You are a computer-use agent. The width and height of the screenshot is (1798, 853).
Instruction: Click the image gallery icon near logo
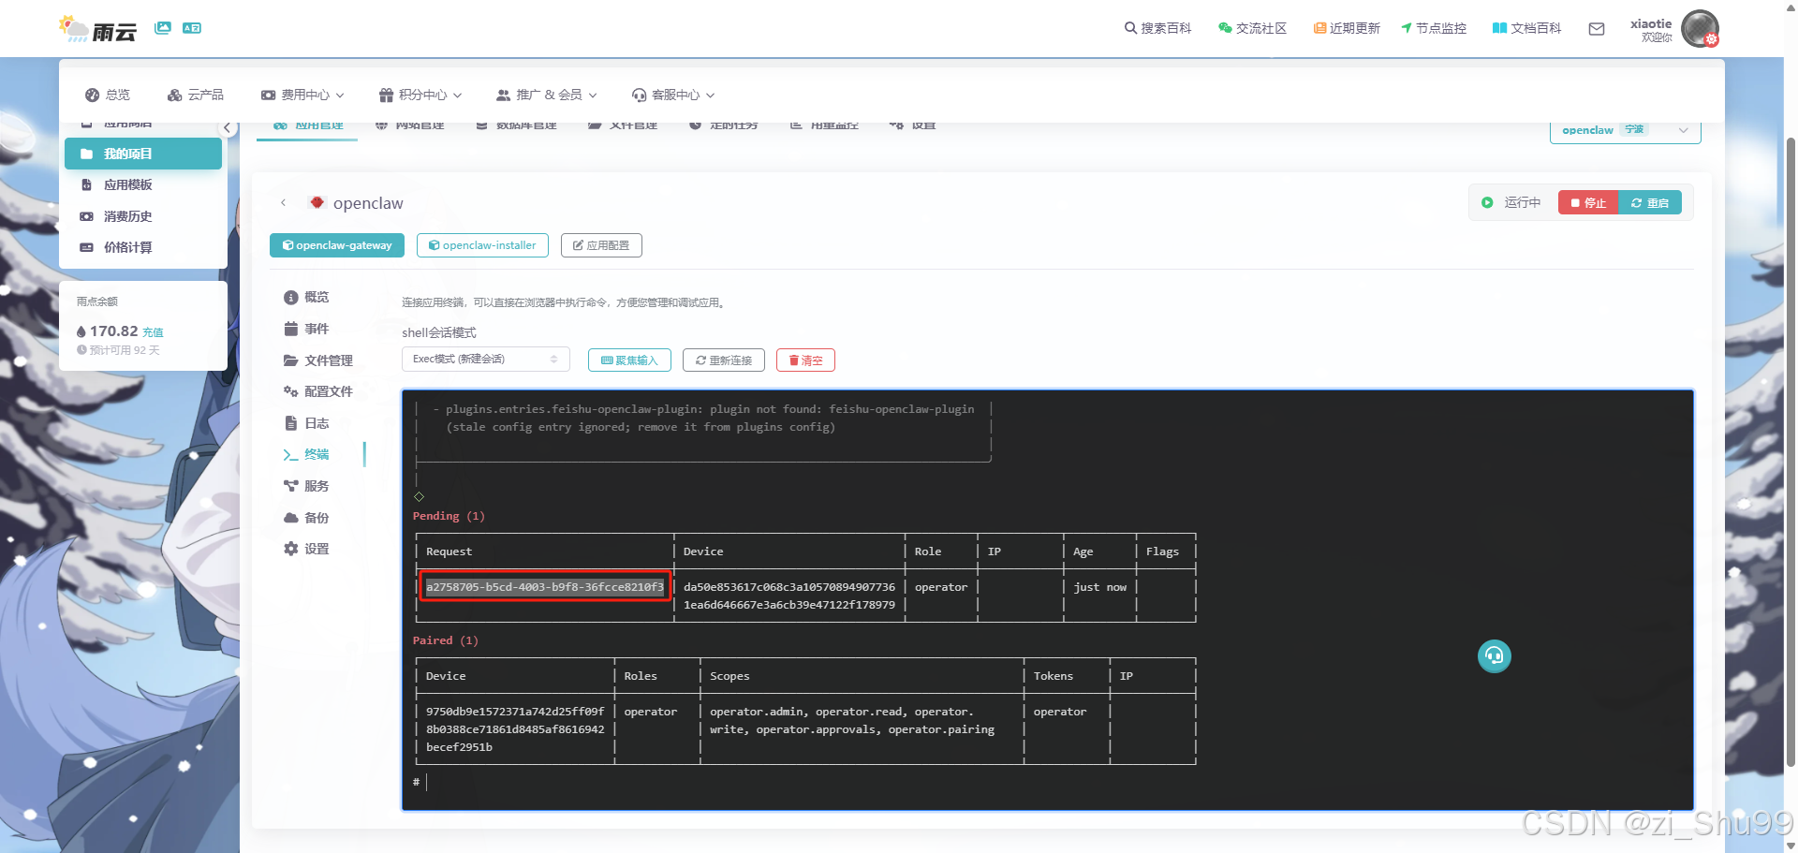tap(163, 28)
